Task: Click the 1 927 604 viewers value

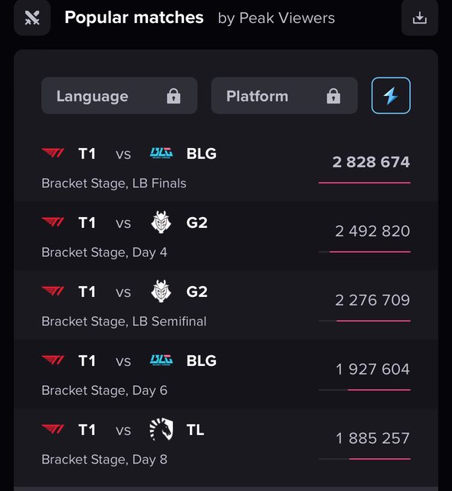Action: (x=372, y=369)
